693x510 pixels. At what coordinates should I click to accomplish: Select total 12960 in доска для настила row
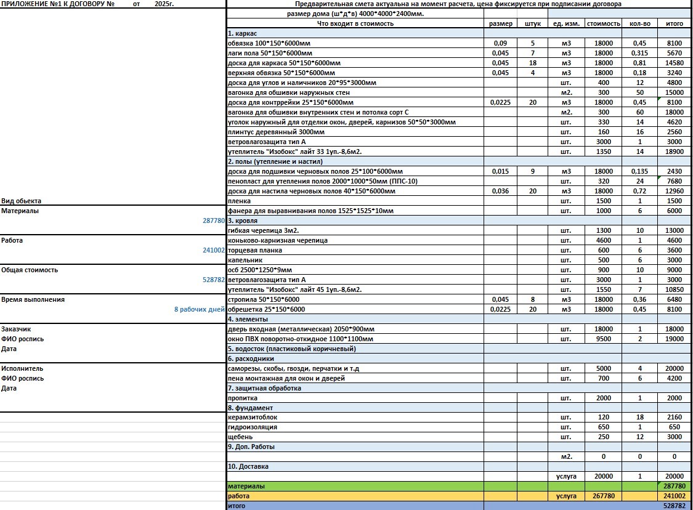tap(675, 191)
